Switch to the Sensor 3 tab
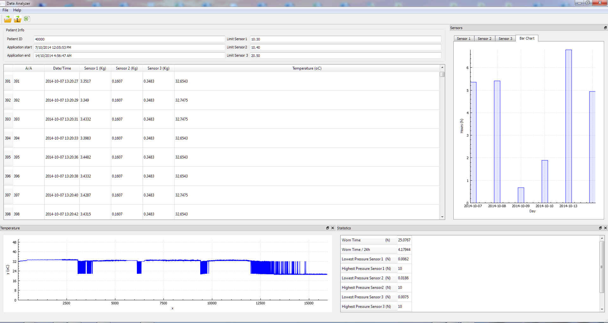Screen dimensions: 608x323 pyautogui.click(x=505, y=39)
